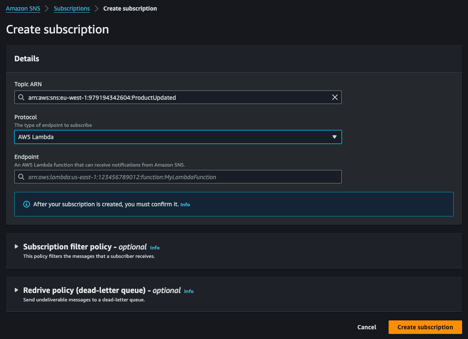Click the search icon in Topic ARN
This screenshot has height=339, width=468.
(21, 97)
